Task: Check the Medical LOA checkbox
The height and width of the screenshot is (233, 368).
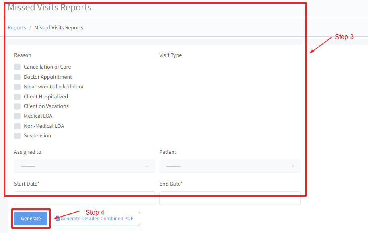Action: click(17, 116)
